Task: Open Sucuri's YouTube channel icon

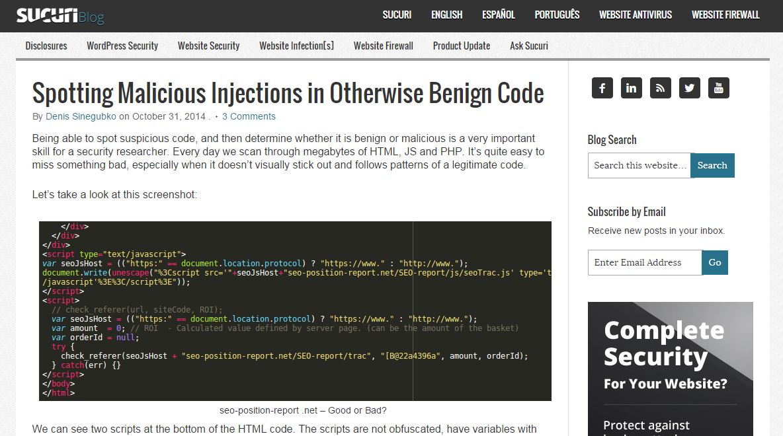Action: 719,89
